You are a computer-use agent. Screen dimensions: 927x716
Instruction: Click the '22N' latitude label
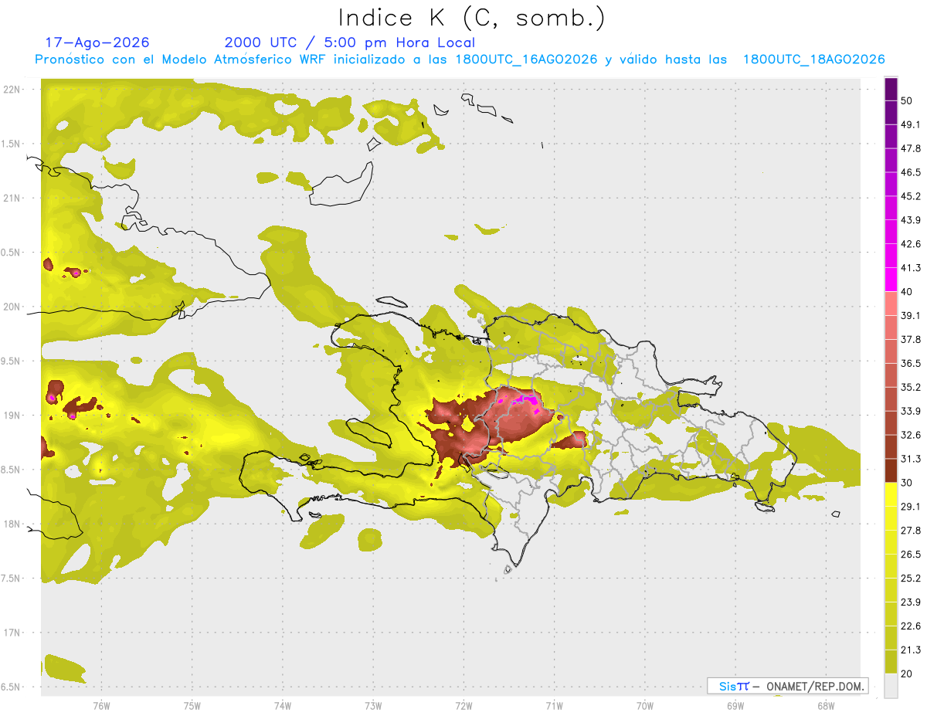(x=13, y=90)
